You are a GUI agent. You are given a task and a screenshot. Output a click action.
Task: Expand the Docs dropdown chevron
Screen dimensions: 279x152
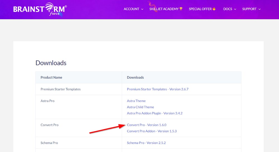point(235,9)
